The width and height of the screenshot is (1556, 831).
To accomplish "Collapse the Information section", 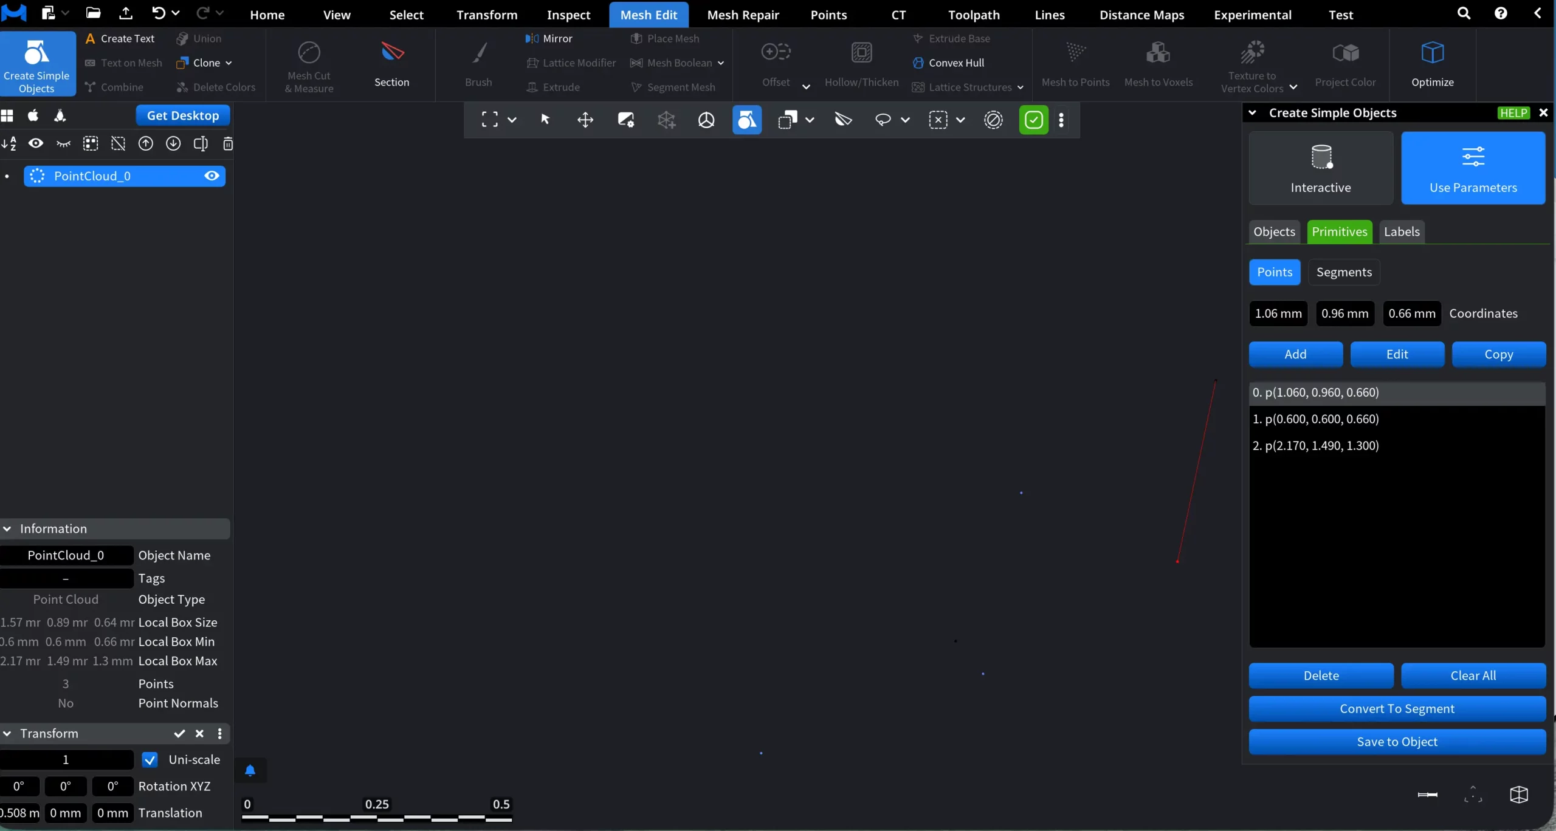I will click(7, 529).
